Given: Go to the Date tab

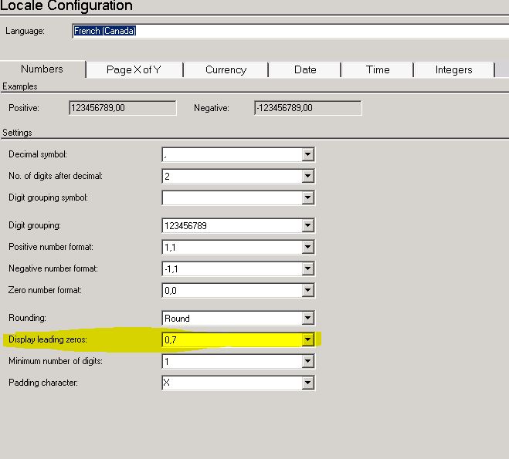Looking at the screenshot, I should pos(305,70).
